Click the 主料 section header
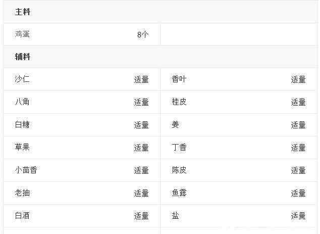Screen dimensions: 320x234 click(x=23, y=12)
